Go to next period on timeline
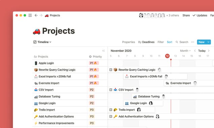This screenshot has height=128, width=214. pos(209,51)
